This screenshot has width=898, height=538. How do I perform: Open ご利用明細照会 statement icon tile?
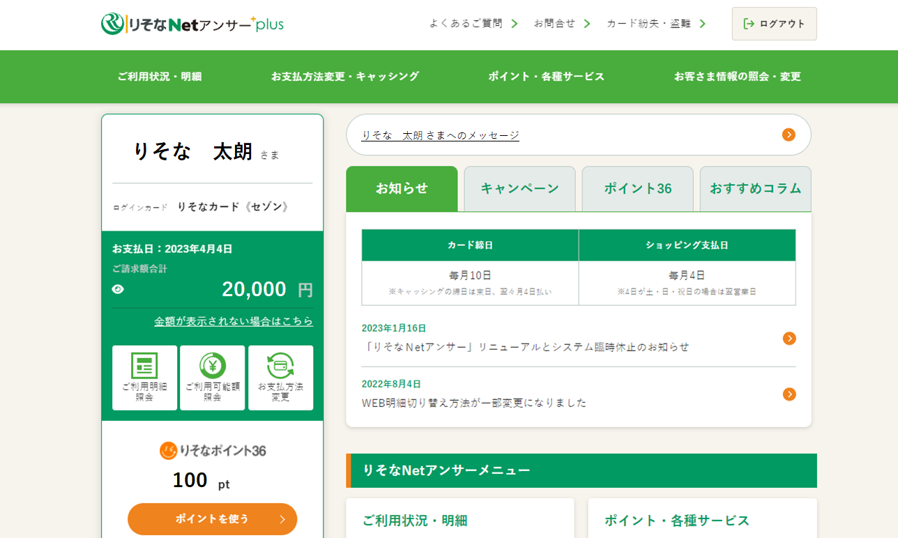tap(144, 378)
